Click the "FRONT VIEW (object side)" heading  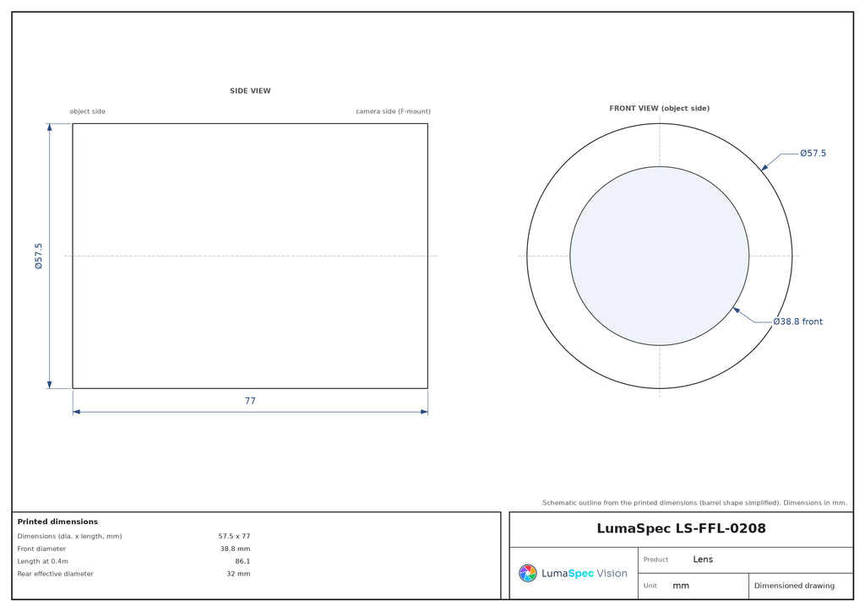coord(659,109)
